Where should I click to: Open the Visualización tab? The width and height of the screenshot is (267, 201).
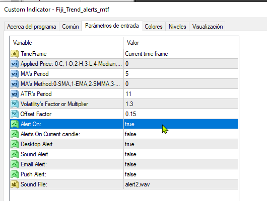(208, 27)
